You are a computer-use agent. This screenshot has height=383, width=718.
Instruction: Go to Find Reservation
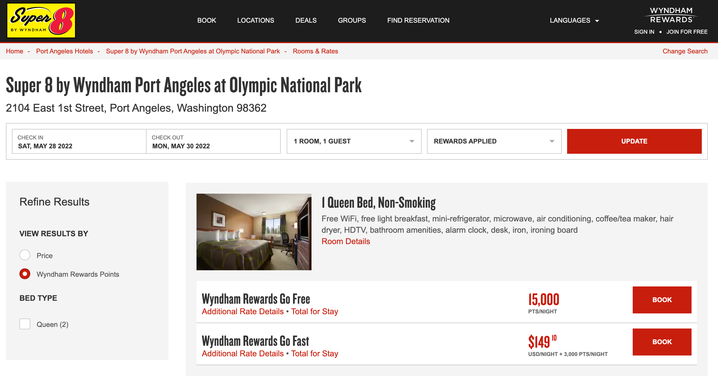(x=418, y=20)
